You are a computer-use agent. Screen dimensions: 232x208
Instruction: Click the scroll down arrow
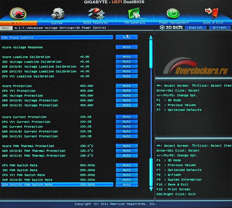click(x=151, y=189)
